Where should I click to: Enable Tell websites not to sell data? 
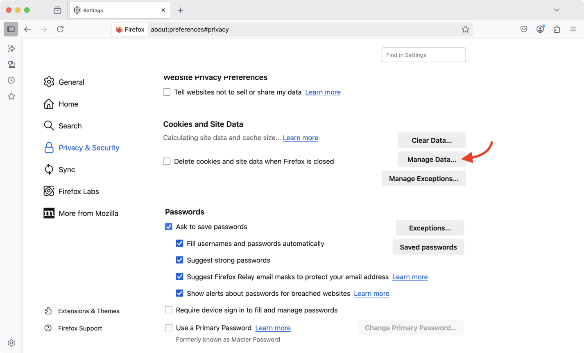(x=167, y=92)
